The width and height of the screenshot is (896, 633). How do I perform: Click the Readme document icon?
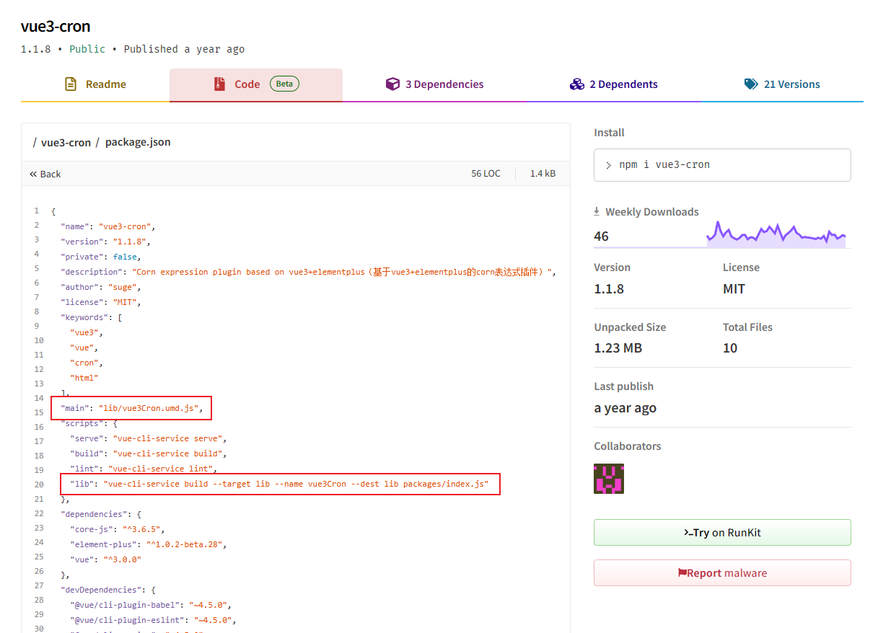71,84
